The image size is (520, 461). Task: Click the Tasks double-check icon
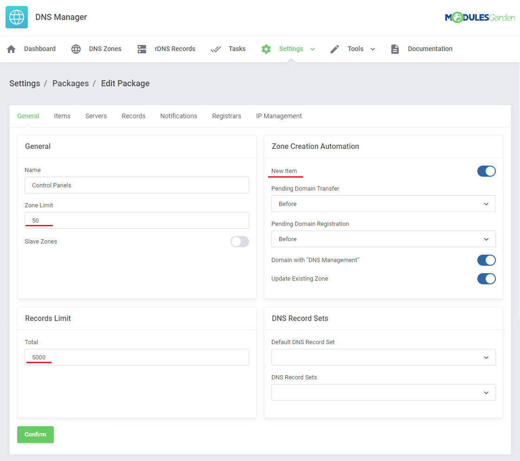pyautogui.click(x=216, y=49)
